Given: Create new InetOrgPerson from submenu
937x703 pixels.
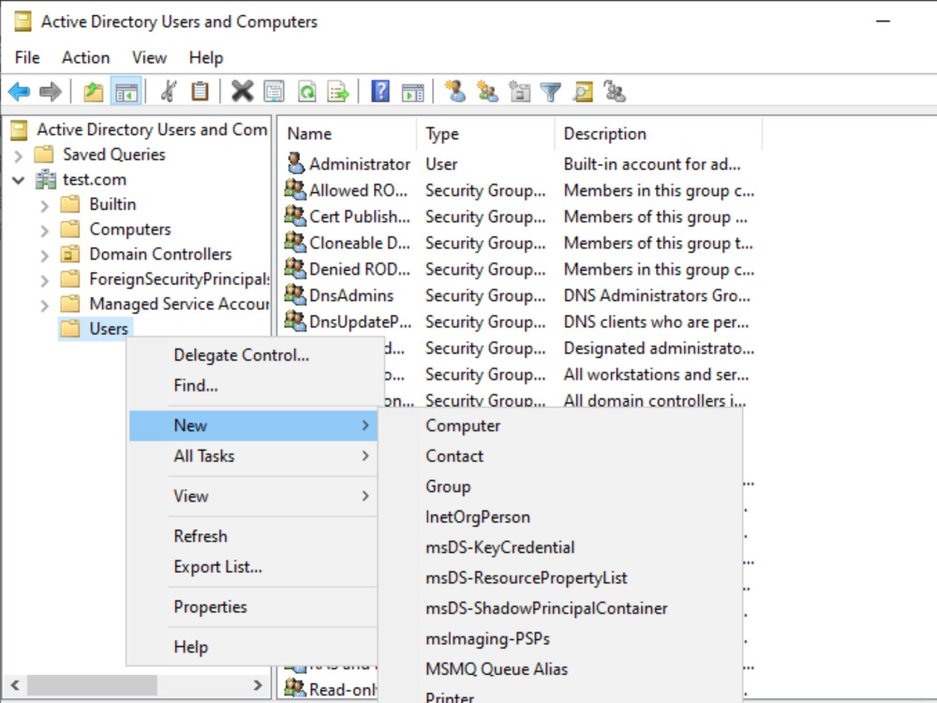Looking at the screenshot, I should click(560, 517).
